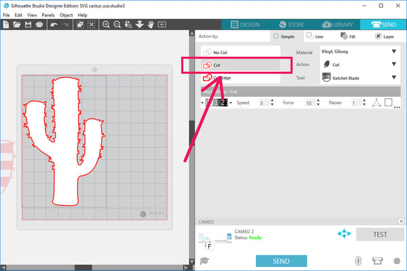
Task: Click the line segment overcut triangle icon
Action: pyautogui.click(x=376, y=103)
